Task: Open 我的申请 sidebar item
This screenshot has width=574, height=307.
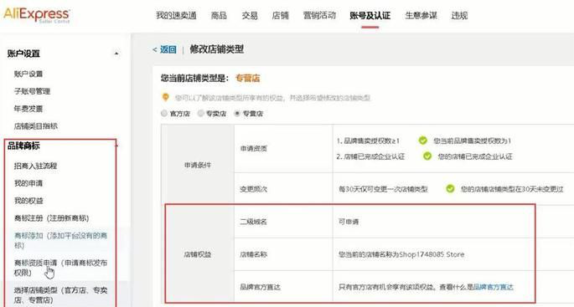Action: 28,183
